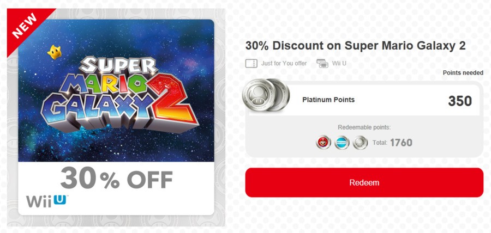The height and width of the screenshot is (233, 491).
Task: Select the blue Miitomo coin icon
Action: click(x=342, y=143)
